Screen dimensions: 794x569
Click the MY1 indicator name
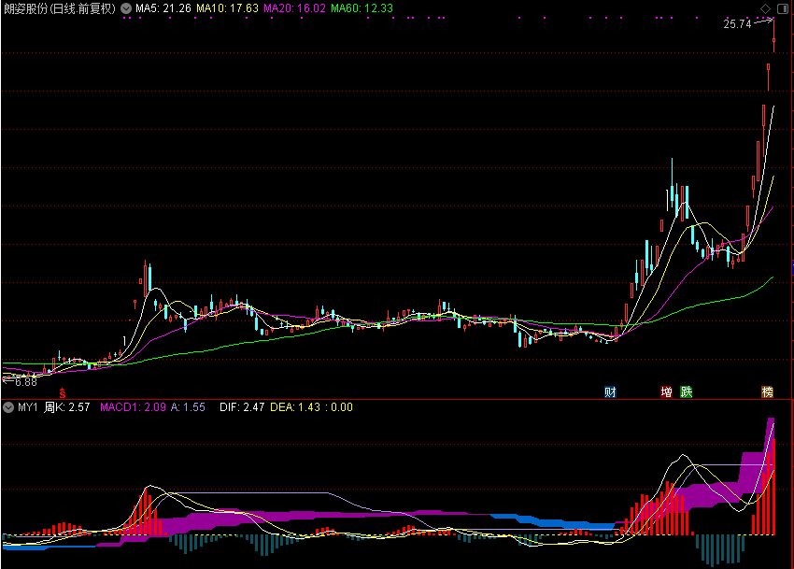click(x=28, y=407)
